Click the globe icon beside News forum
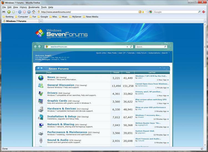 41,78
